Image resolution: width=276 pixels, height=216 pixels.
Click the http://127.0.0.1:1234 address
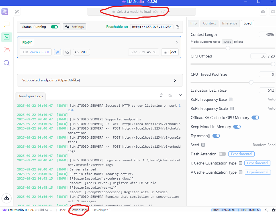(x=152, y=27)
